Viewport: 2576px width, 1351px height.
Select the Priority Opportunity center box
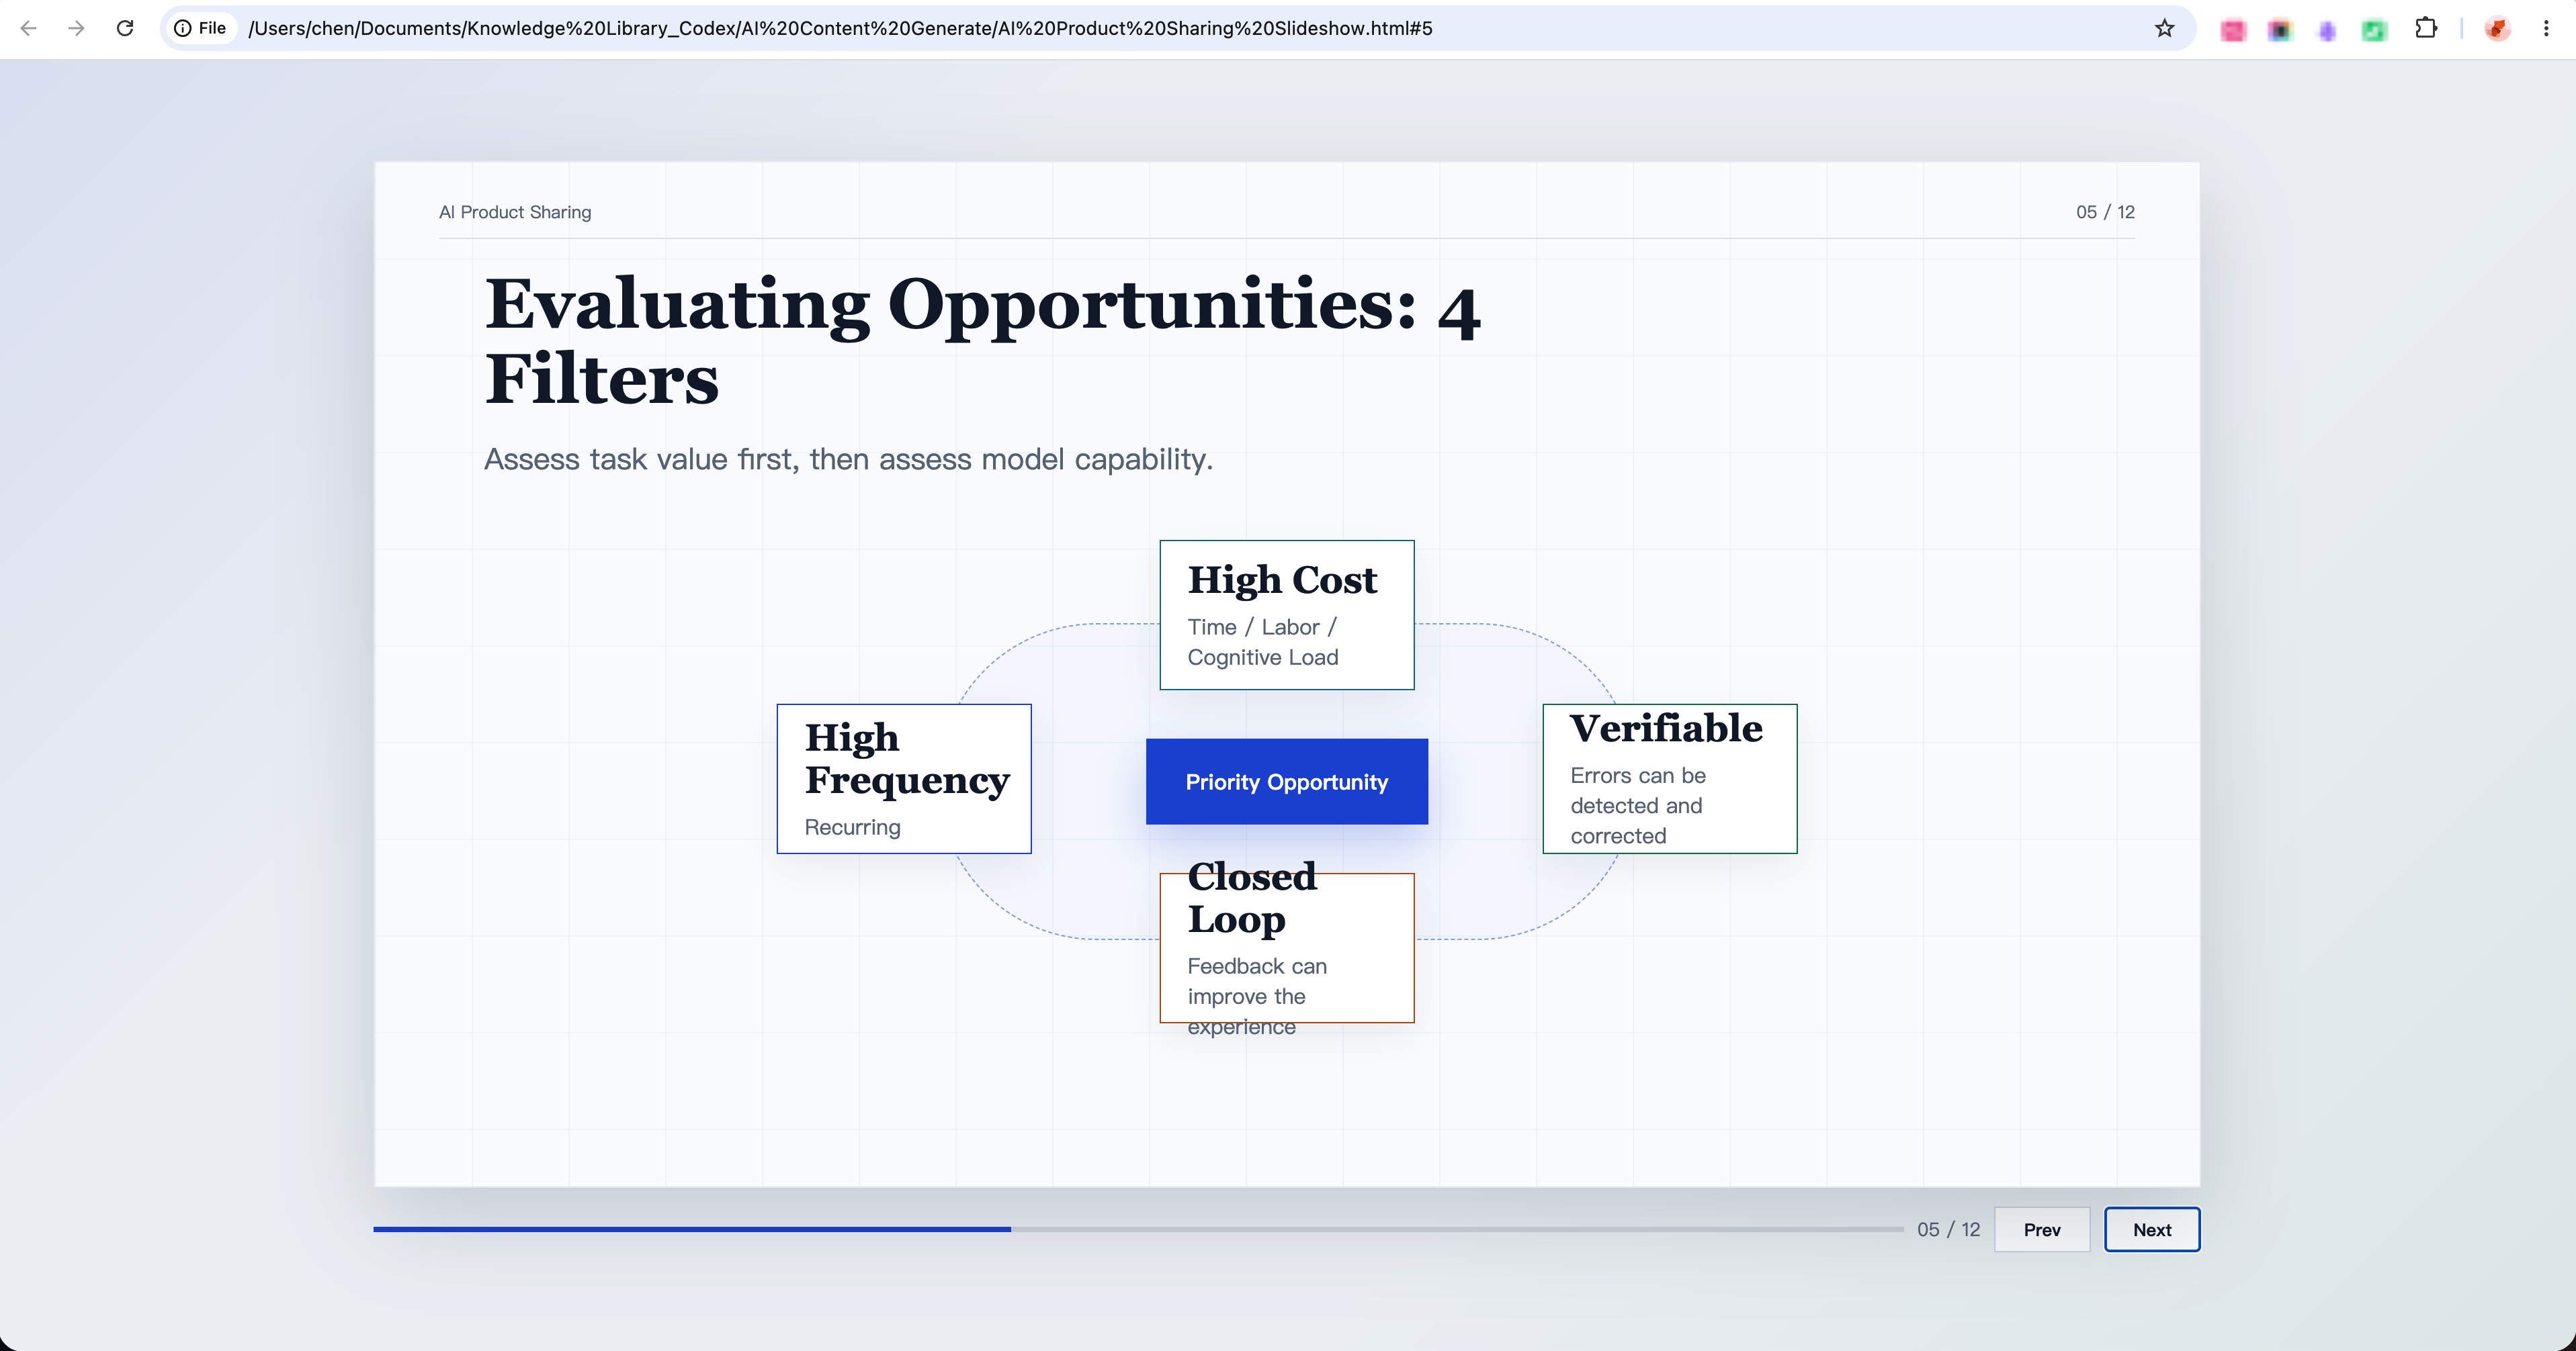coord(1287,782)
